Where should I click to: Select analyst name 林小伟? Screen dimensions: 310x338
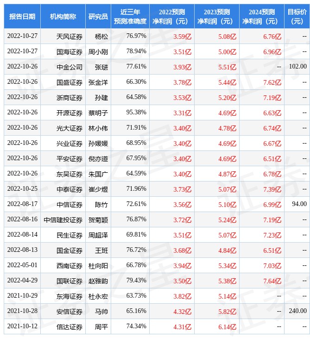(x=98, y=128)
